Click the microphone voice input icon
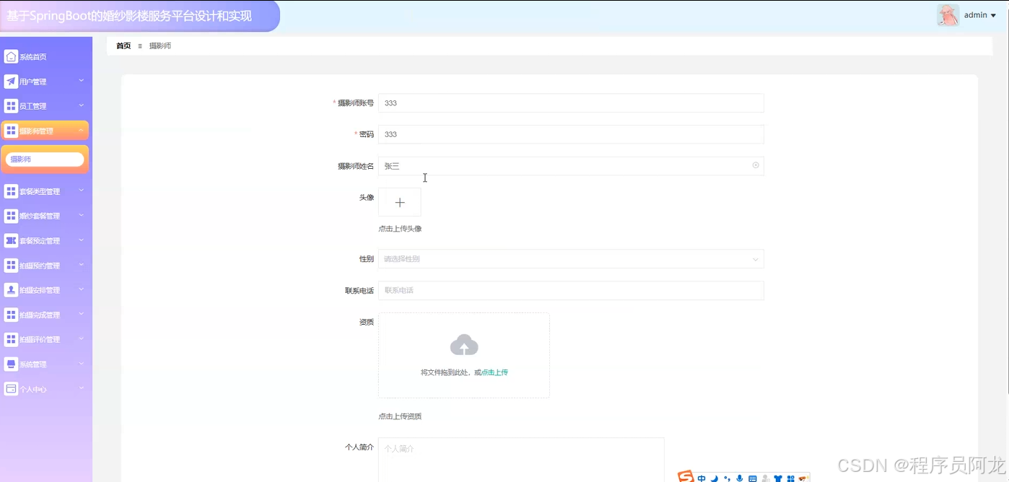This screenshot has width=1009, height=482. (x=740, y=478)
